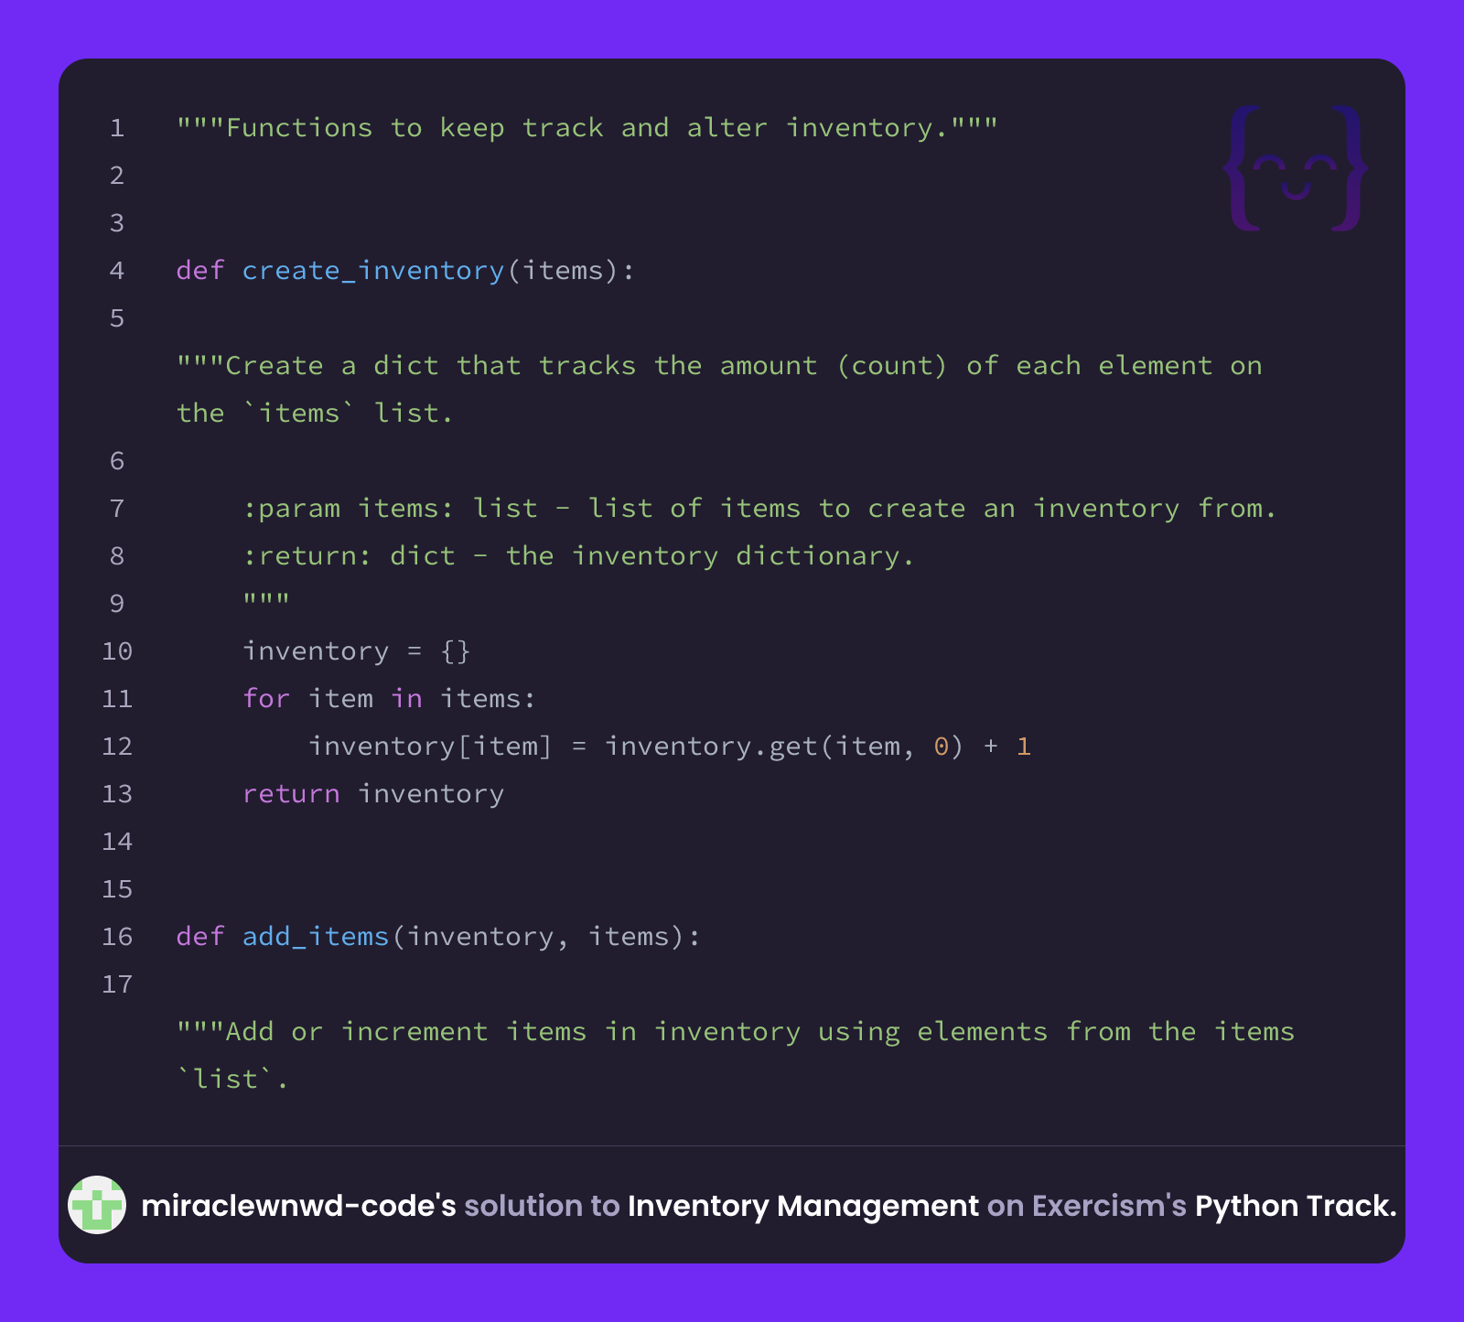Click "solution to" in the footer
The image size is (1464, 1322).
pyautogui.click(x=542, y=1206)
